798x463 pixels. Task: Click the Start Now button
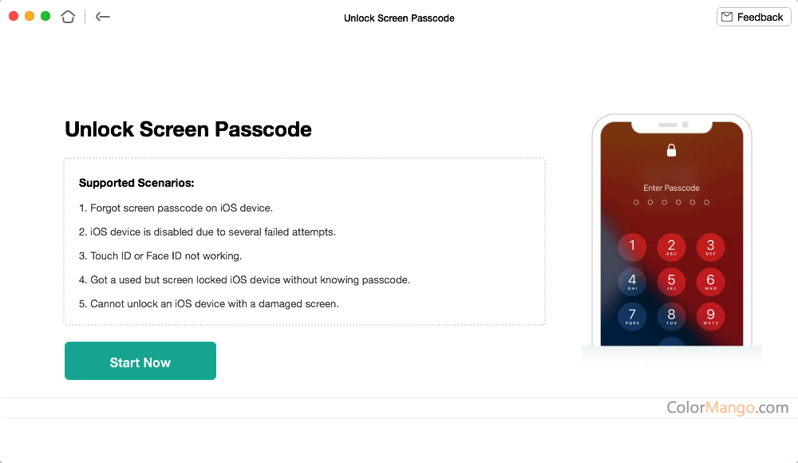[x=140, y=361]
